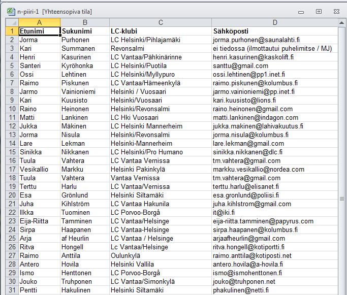Viewport: 347px width, 295px height.
Task: Click cell containing Kuusisto
Action: [x=85, y=100]
